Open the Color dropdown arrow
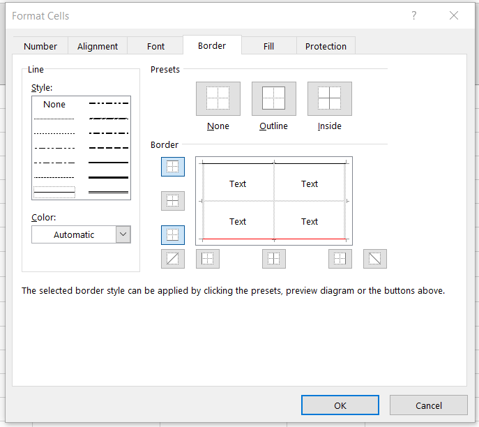The width and height of the screenshot is (479, 427). tap(123, 234)
